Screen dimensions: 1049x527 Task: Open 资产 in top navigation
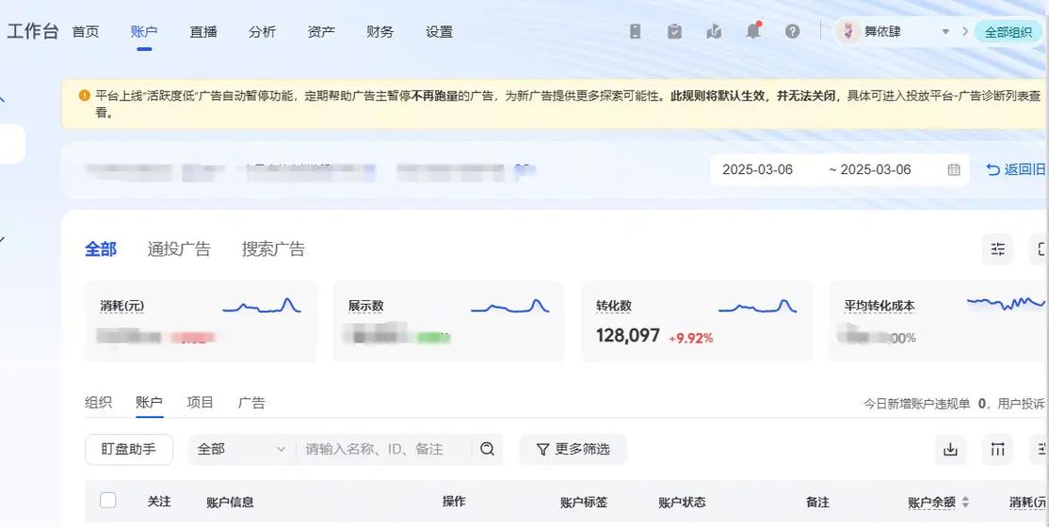point(321,31)
